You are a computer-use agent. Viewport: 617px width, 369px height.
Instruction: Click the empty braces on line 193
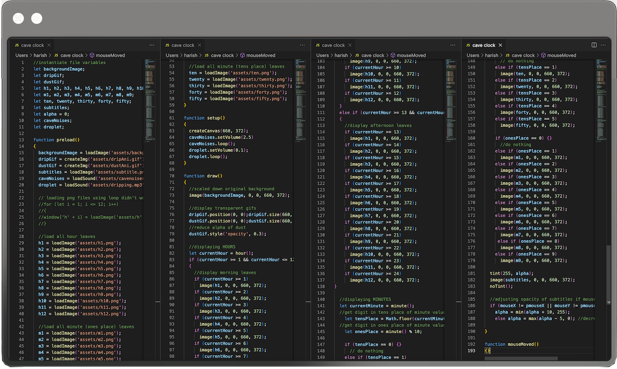pos(487,351)
